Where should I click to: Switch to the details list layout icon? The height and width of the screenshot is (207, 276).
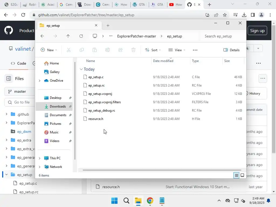pyautogui.click(x=236, y=175)
